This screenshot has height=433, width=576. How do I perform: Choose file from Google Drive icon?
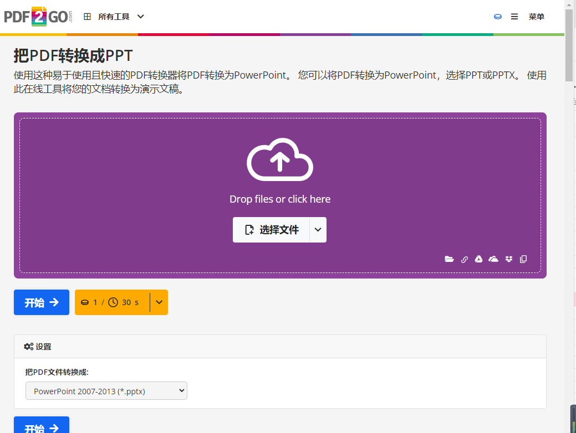478,259
